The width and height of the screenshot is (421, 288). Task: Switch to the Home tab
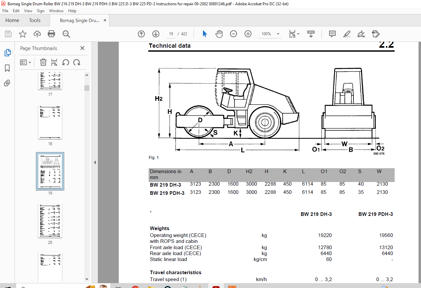pyautogui.click(x=12, y=20)
